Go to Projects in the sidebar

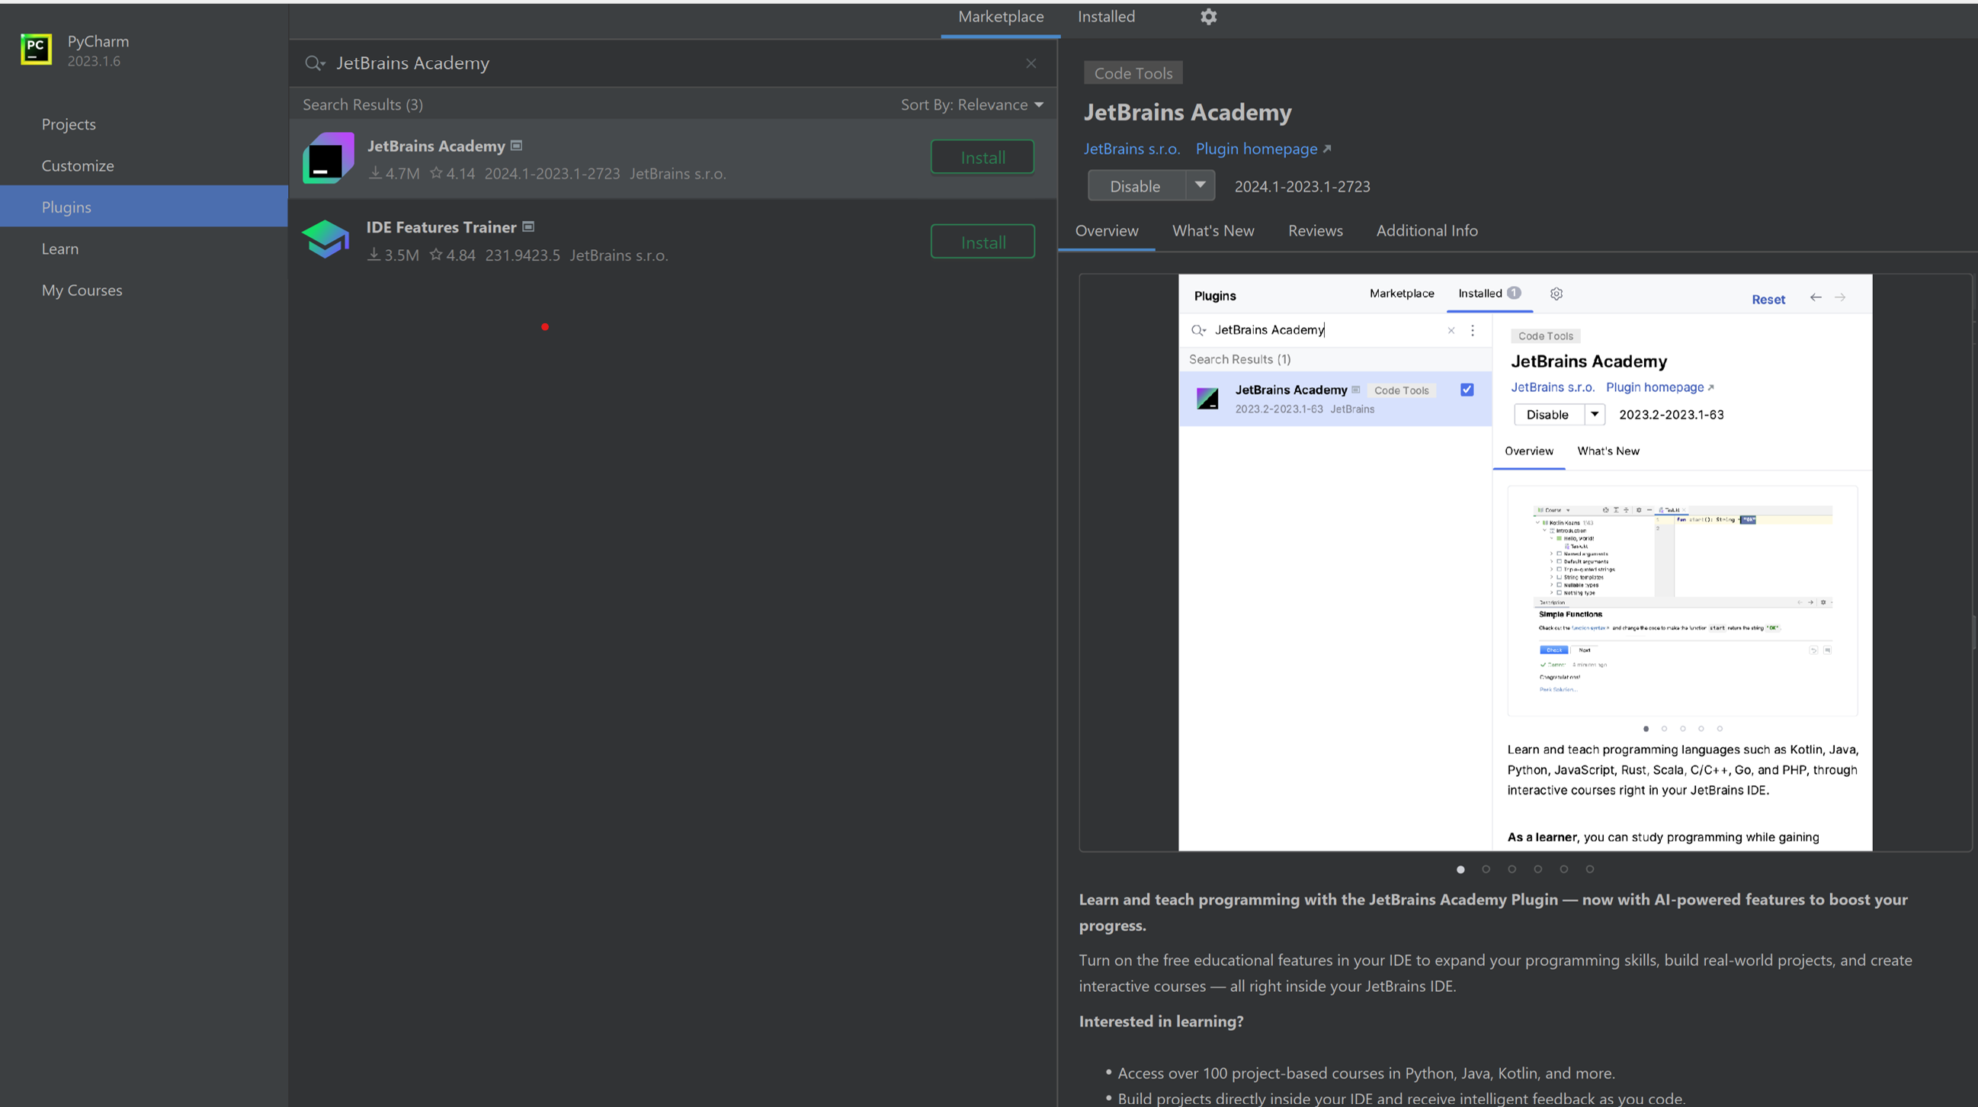pyautogui.click(x=69, y=124)
